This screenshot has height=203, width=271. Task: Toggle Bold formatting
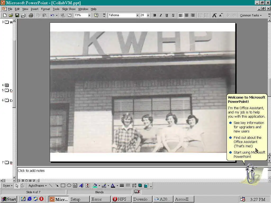tap(155, 15)
